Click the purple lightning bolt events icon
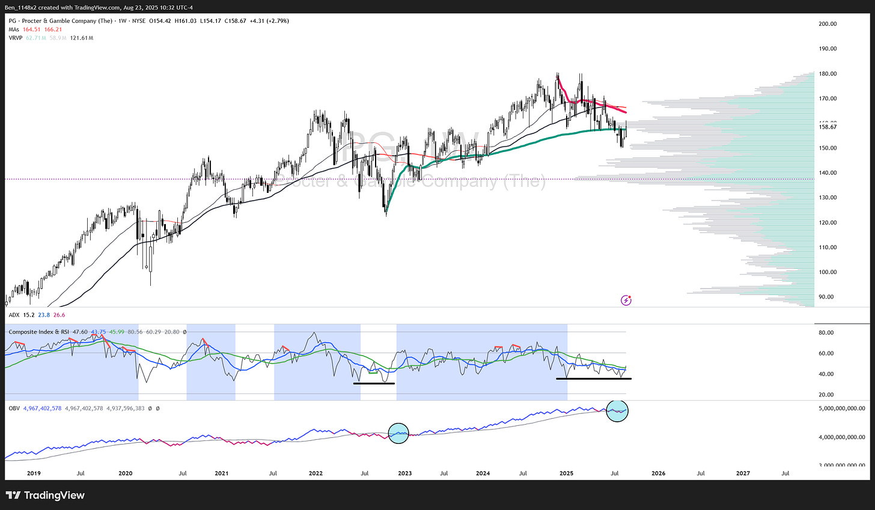 (x=626, y=300)
